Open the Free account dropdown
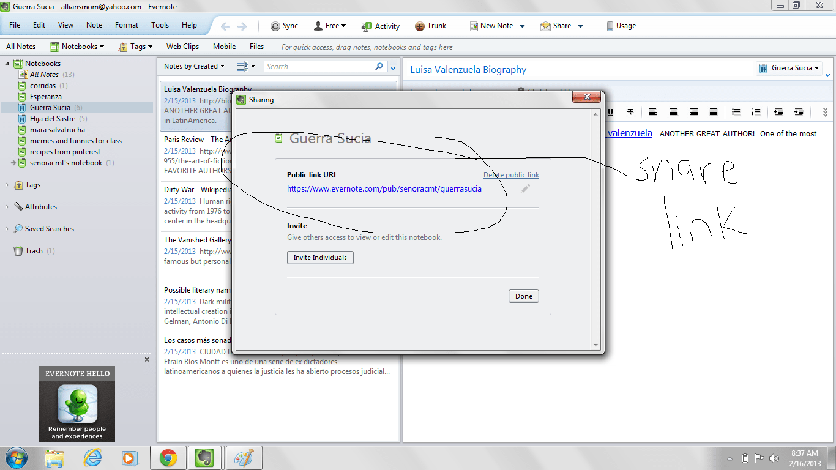Screen dimensions: 836x470 click(x=330, y=26)
